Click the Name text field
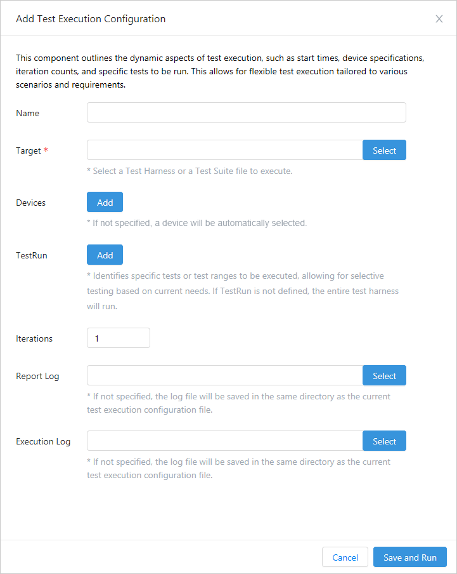The image size is (457, 574). [x=246, y=112]
